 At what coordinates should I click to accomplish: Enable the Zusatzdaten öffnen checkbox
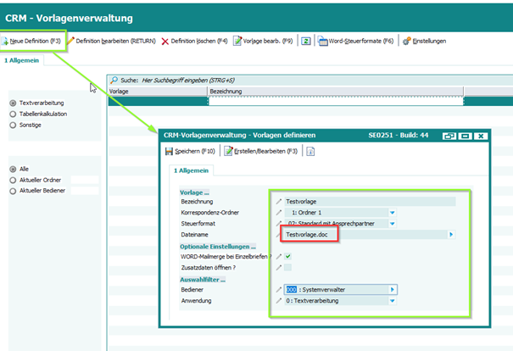tap(288, 267)
